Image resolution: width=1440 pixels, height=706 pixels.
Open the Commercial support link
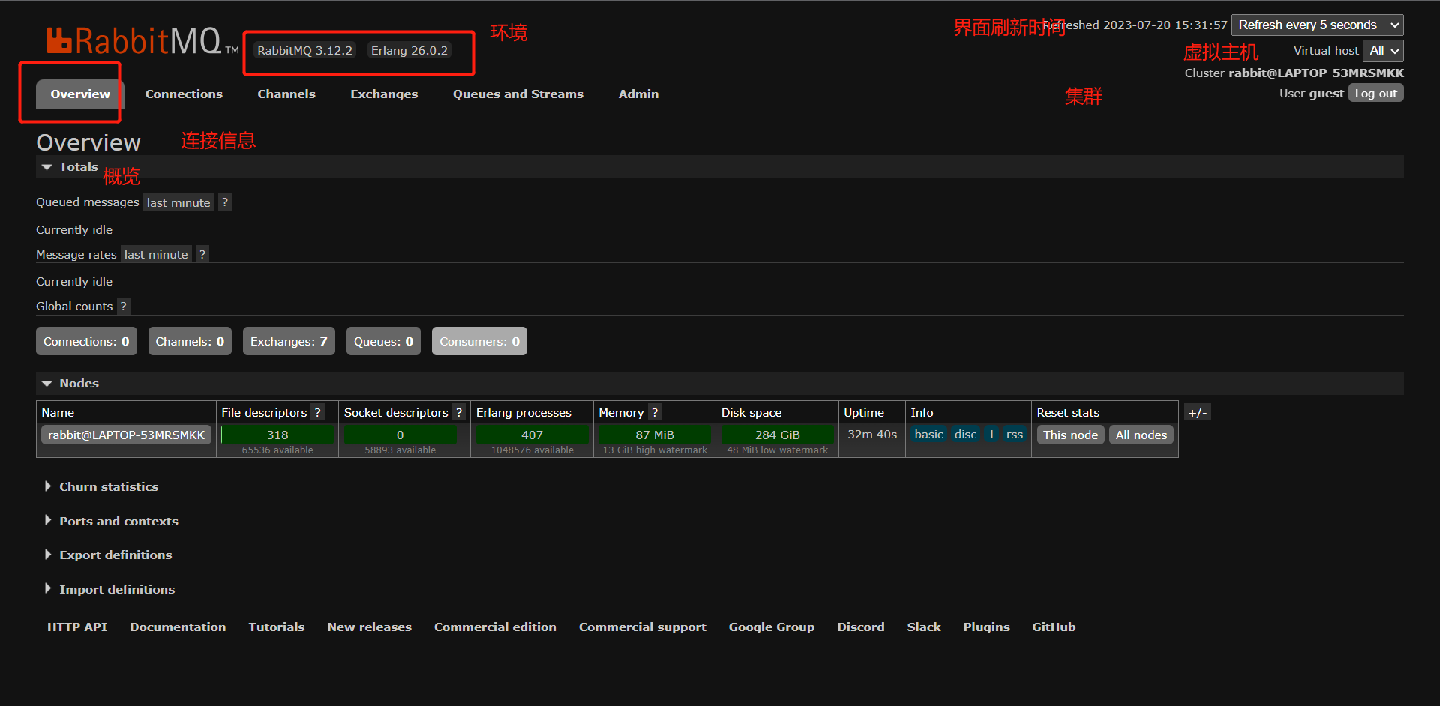click(643, 627)
